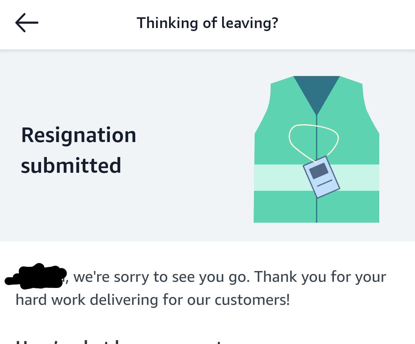Image resolution: width=415 pixels, height=344 pixels.
Task: Tap the 'Resignation submitted' heading
Action: coord(78,150)
